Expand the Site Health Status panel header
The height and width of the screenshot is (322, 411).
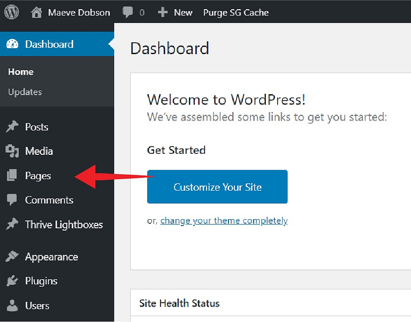click(270, 303)
